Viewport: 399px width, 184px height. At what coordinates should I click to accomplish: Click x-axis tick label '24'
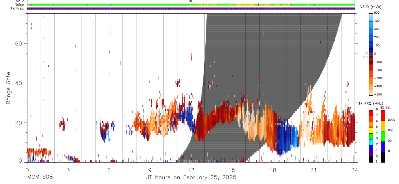354,170
